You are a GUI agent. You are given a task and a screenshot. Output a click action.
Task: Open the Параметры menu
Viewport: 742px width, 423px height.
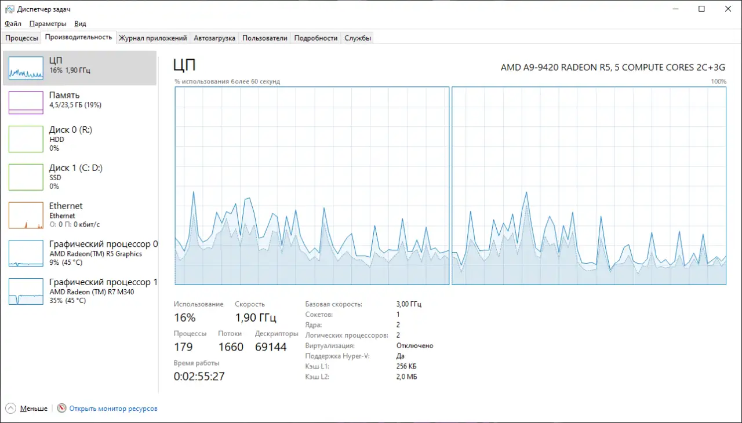coord(48,24)
